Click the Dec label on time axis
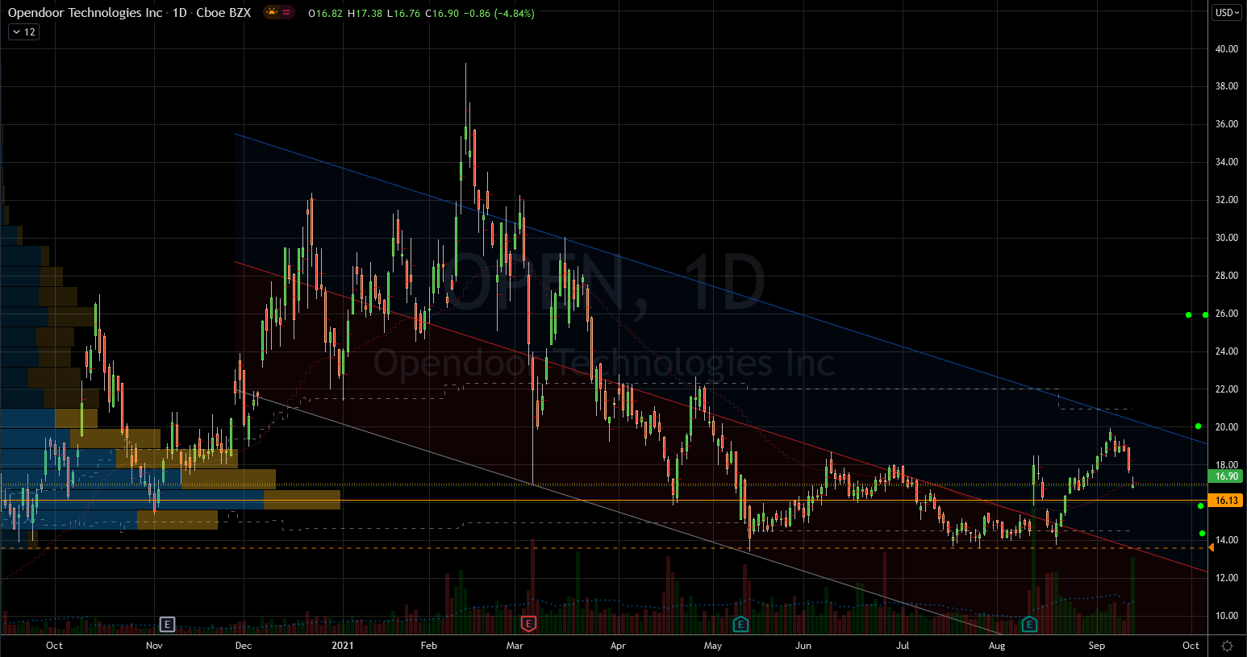 [244, 646]
